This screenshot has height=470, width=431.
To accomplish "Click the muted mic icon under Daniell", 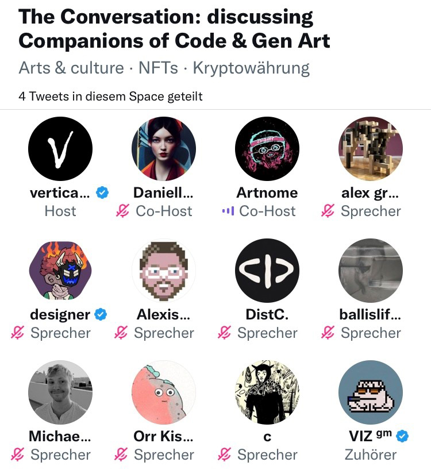I will pos(122,211).
